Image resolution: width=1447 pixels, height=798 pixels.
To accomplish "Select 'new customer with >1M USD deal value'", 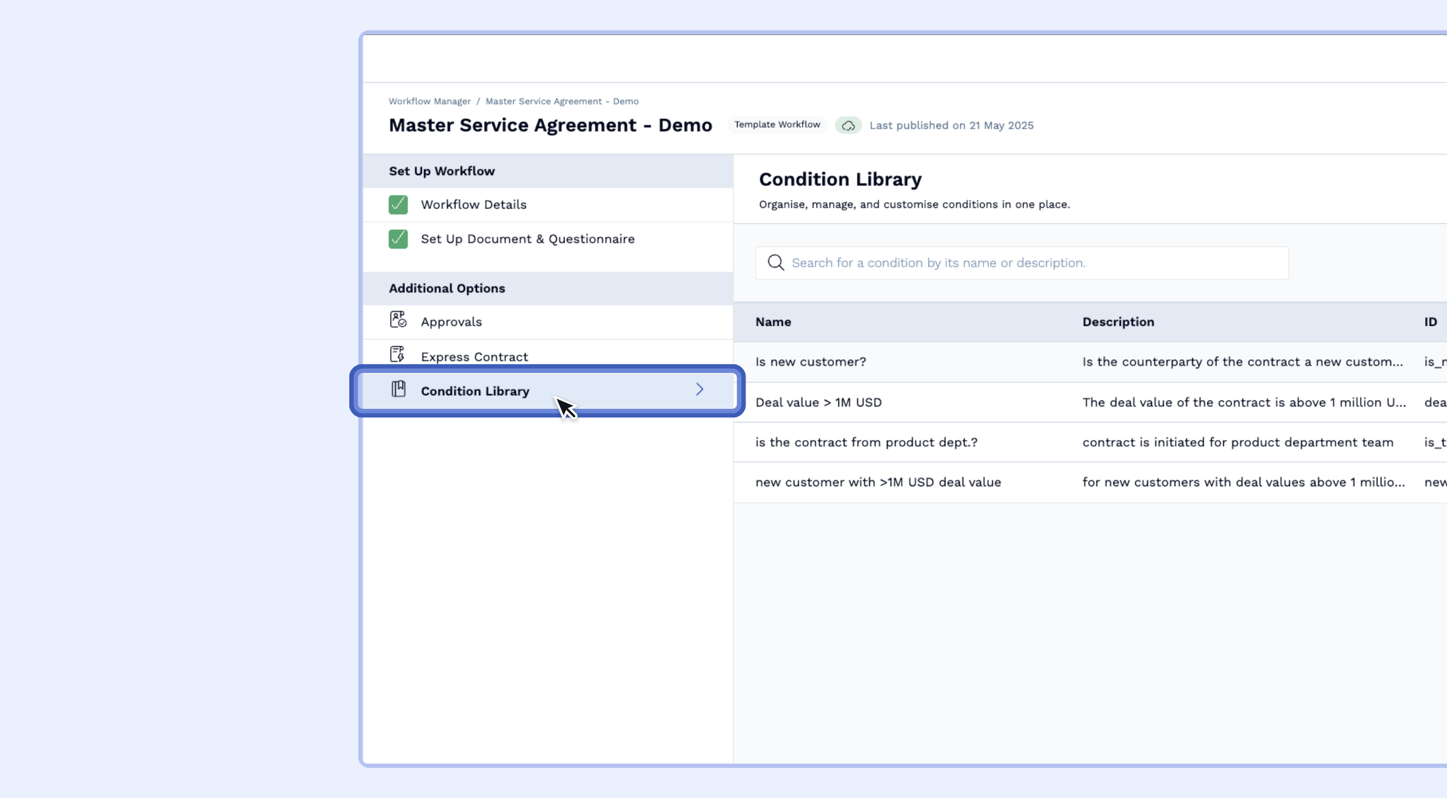I will [x=878, y=482].
